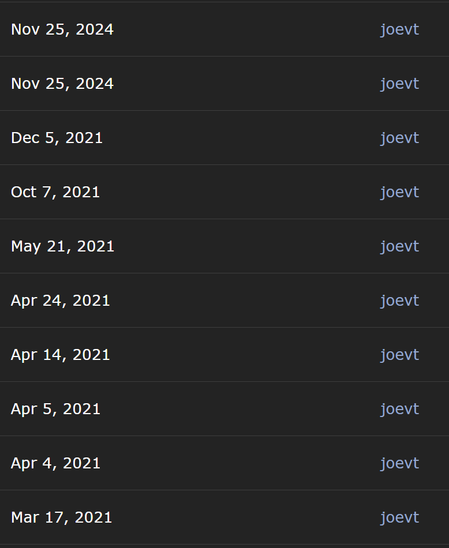Click joevt link beside Apr 5, 2021
Viewport: 449px width, 548px height.
tap(400, 409)
